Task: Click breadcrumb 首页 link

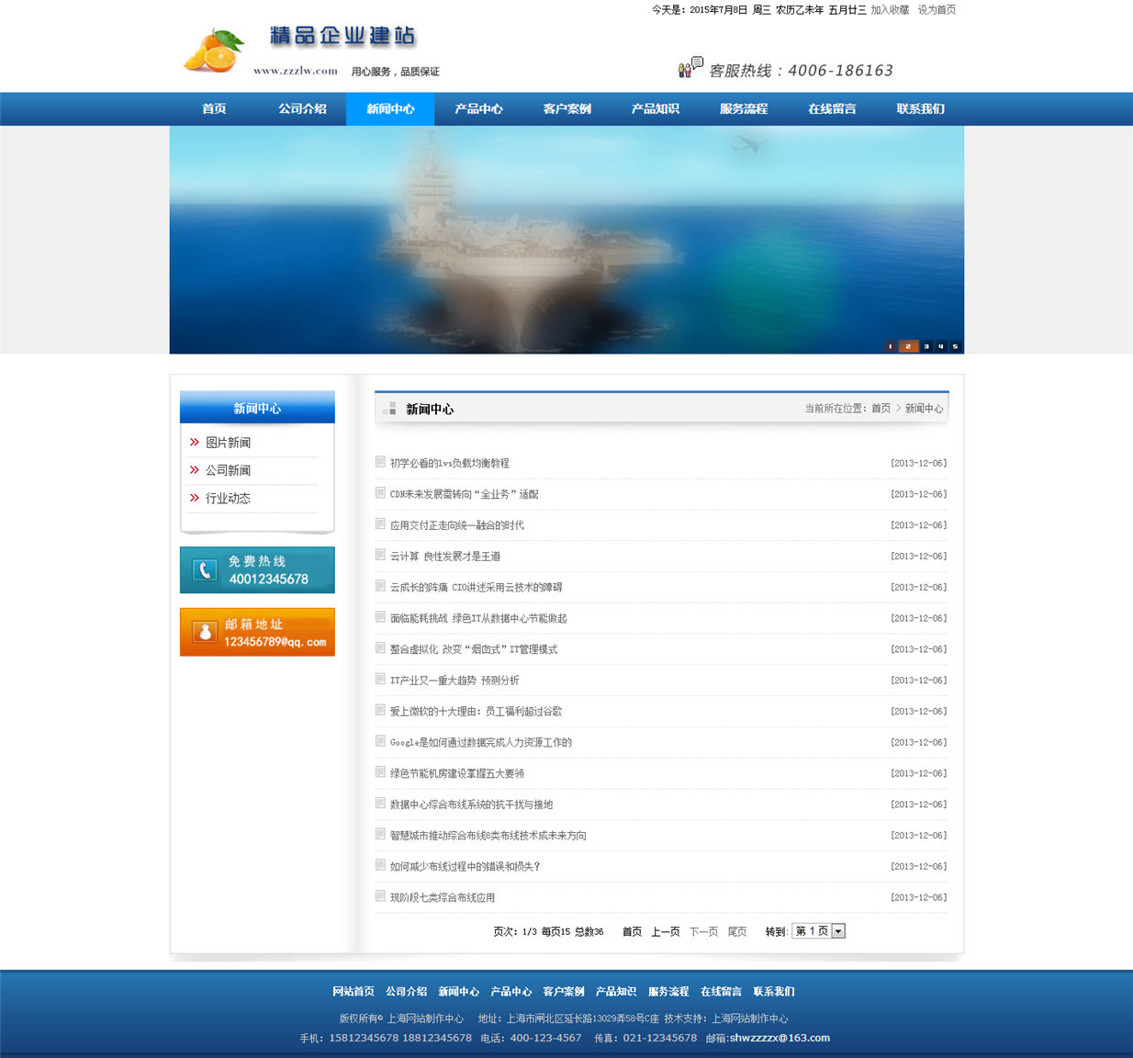Action: (x=881, y=408)
